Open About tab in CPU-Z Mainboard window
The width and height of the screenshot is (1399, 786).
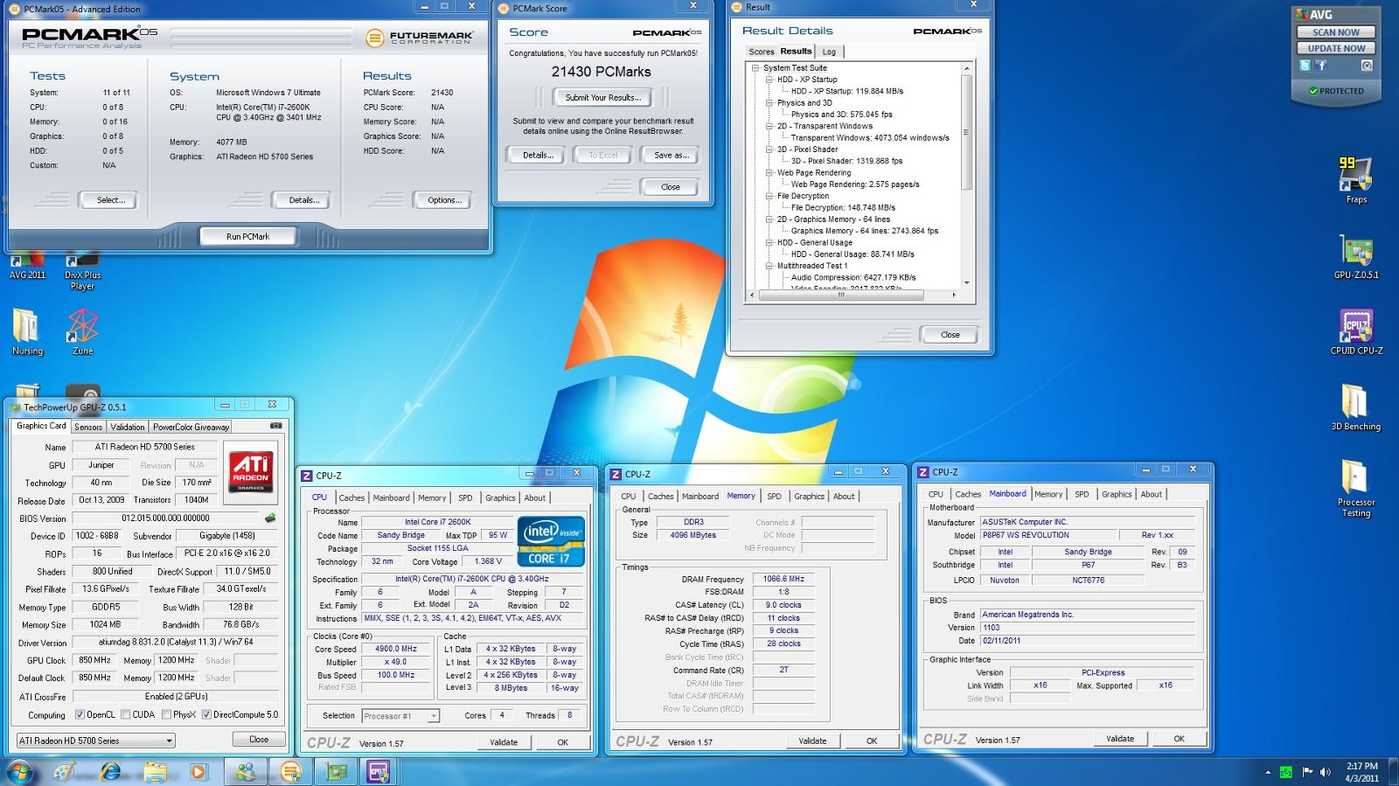coord(1152,494)
